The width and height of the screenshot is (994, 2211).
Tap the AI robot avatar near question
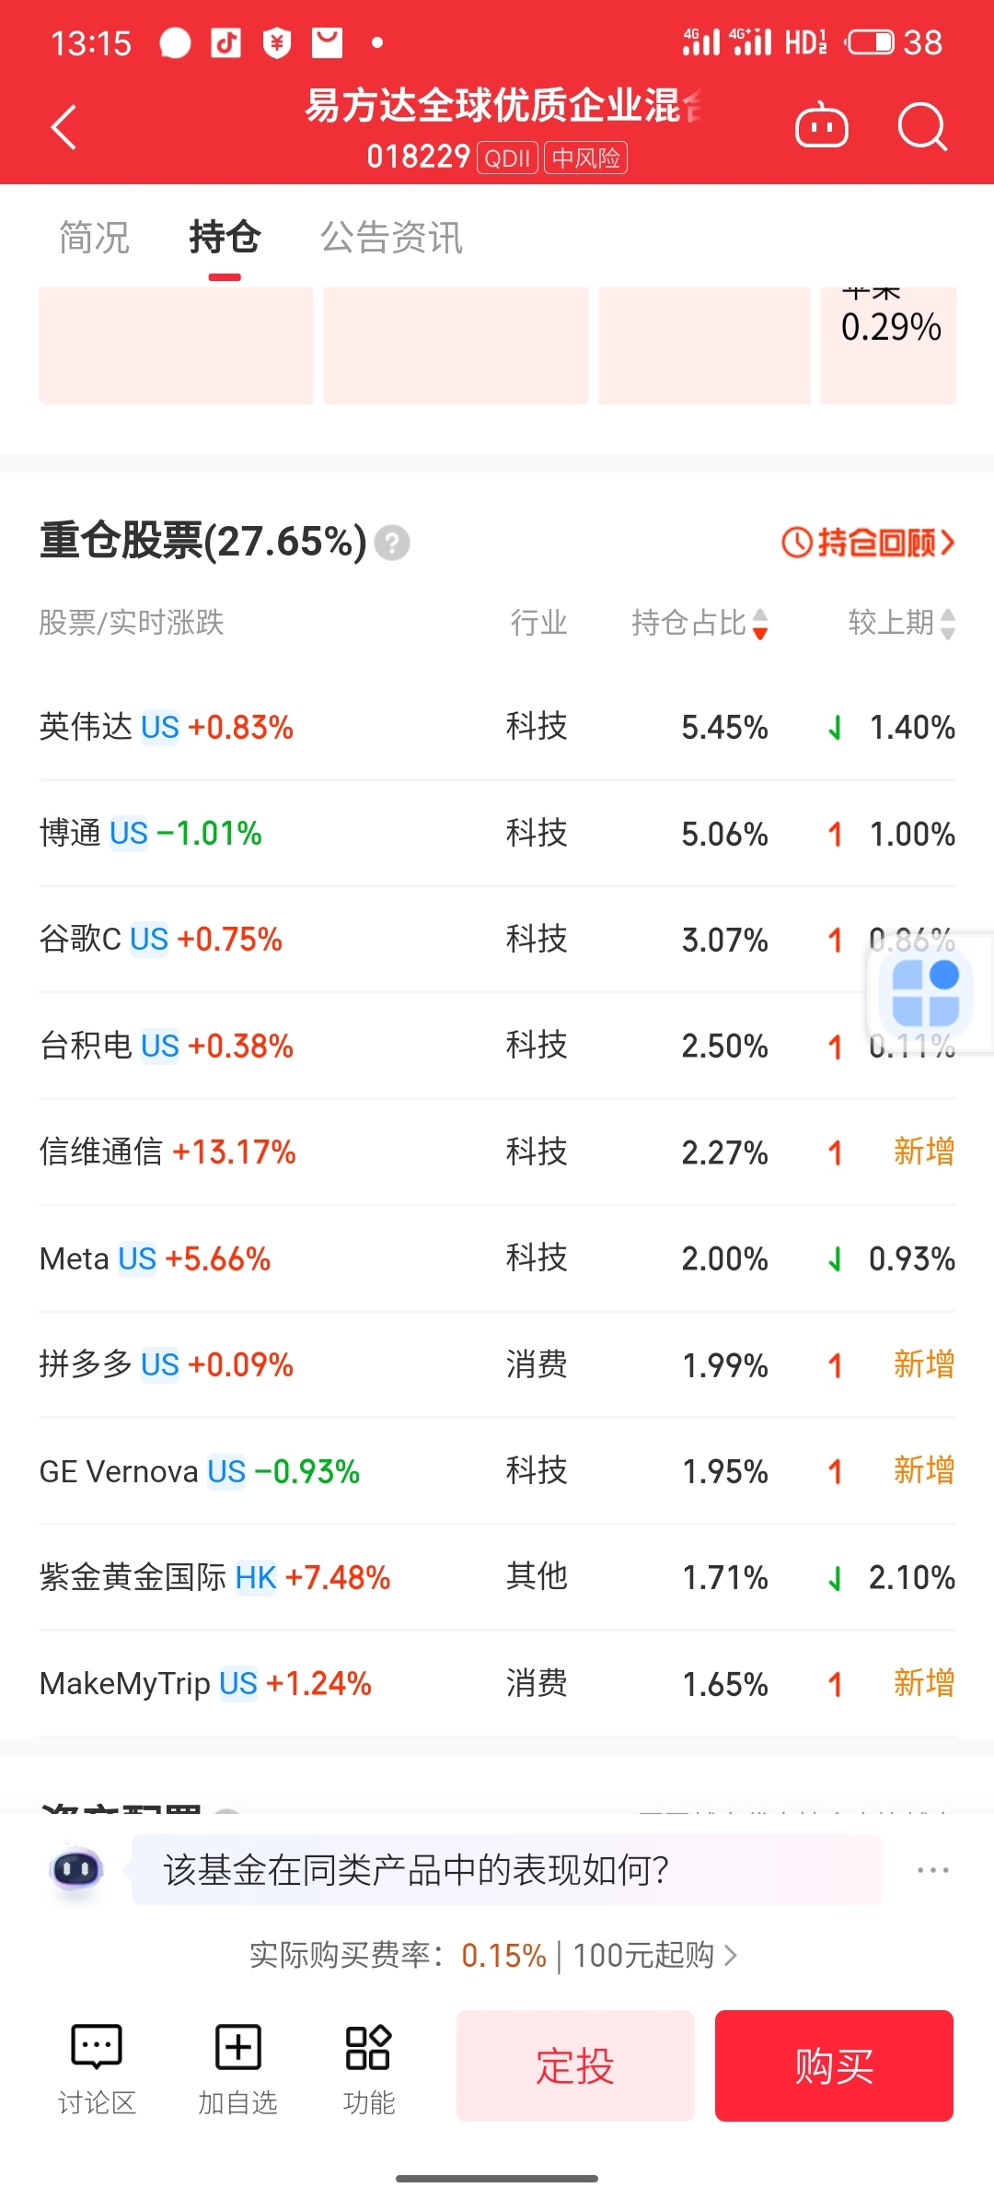click(x=76, y=1869)
